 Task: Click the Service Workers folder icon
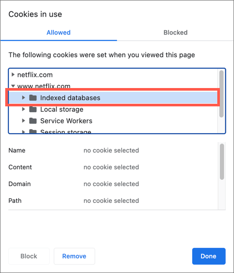click(x=33, y=121)
